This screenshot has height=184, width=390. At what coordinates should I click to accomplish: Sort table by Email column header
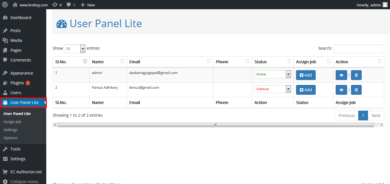point(170,62)
